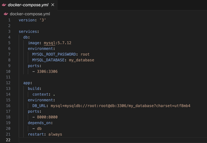207x143 pixels.
Task: Click the Docker whale icon in tab
Action: pos(4,5)
